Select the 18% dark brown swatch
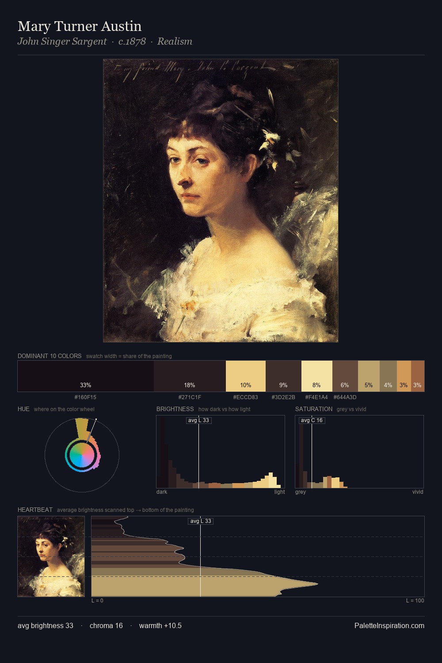Viewport: 442px width, 663px height. (190, 376)
